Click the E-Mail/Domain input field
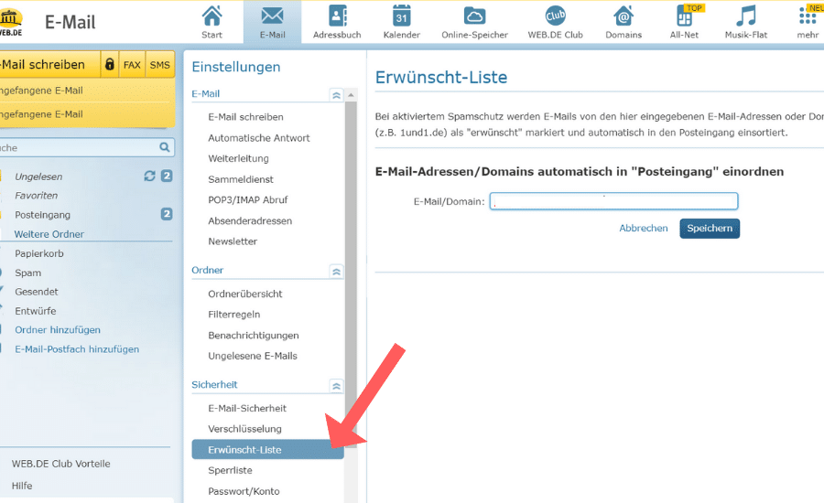The height and width of the screenshot is (503, 824). (x=613, y=202)
